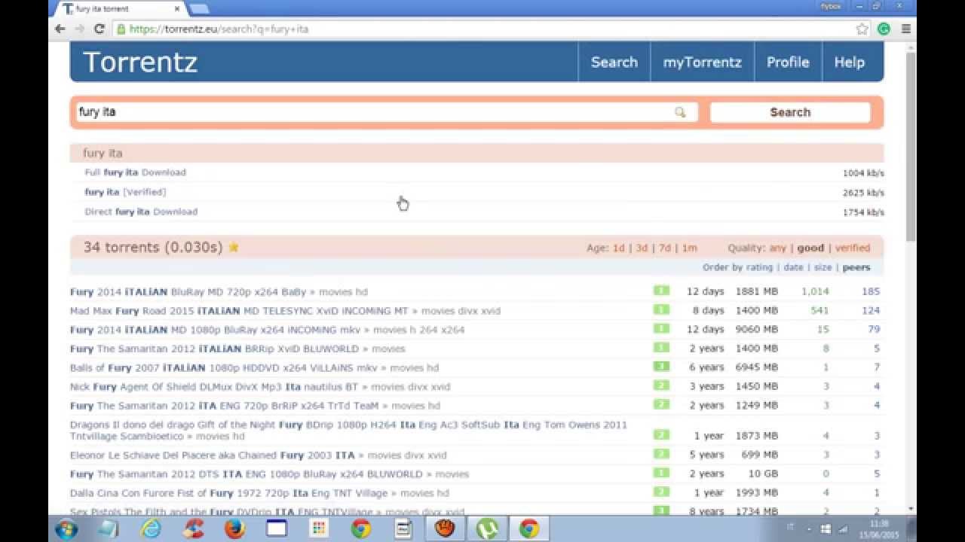Filter age to 1d

tap(618, 248)
